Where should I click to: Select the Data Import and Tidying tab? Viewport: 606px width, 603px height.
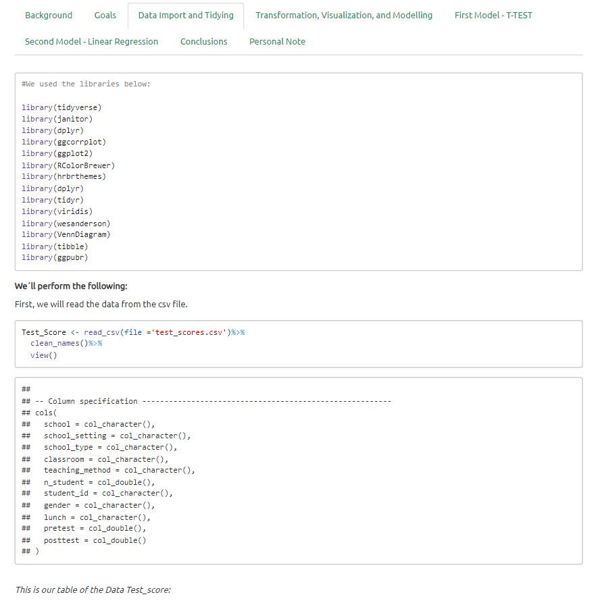[185, 14]
